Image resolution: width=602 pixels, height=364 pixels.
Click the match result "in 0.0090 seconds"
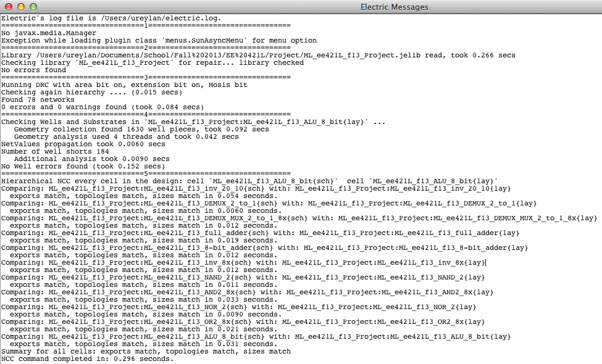click(241, 314)
